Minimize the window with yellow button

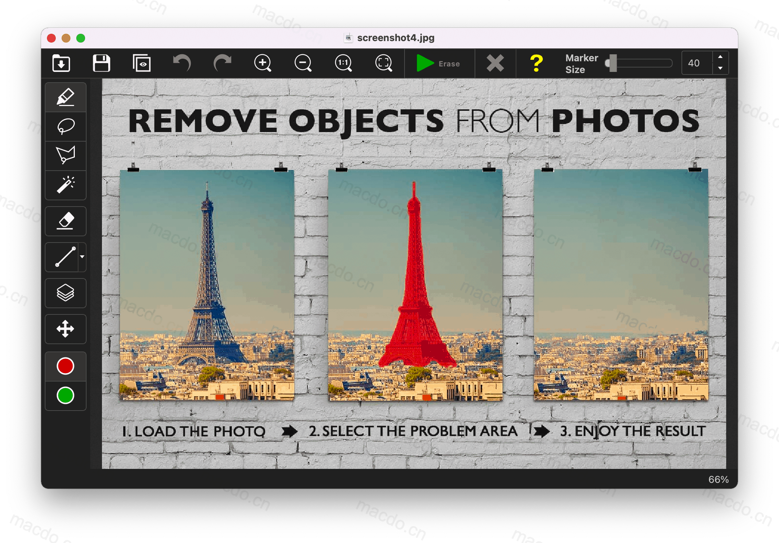coord(66,38)
